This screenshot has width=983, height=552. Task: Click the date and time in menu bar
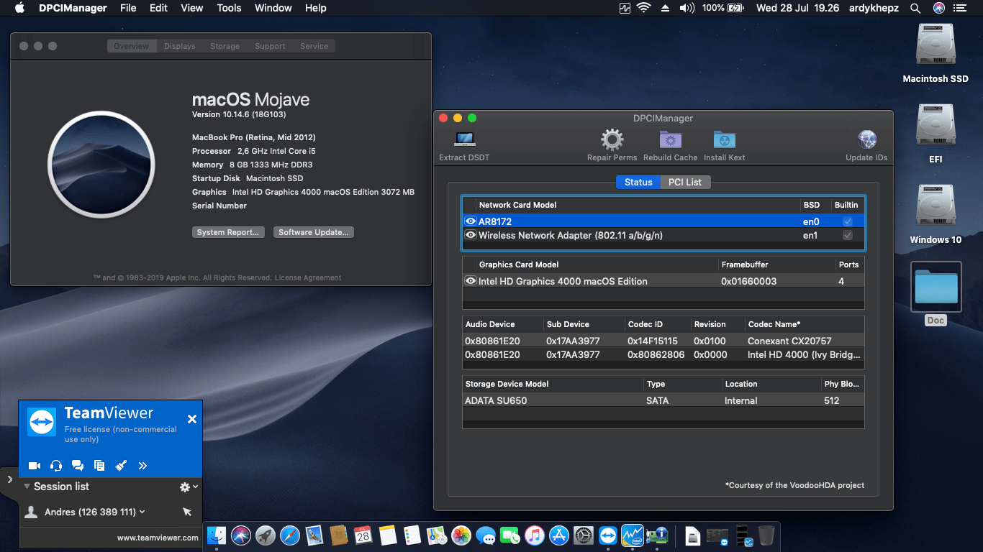click(797, 8)
